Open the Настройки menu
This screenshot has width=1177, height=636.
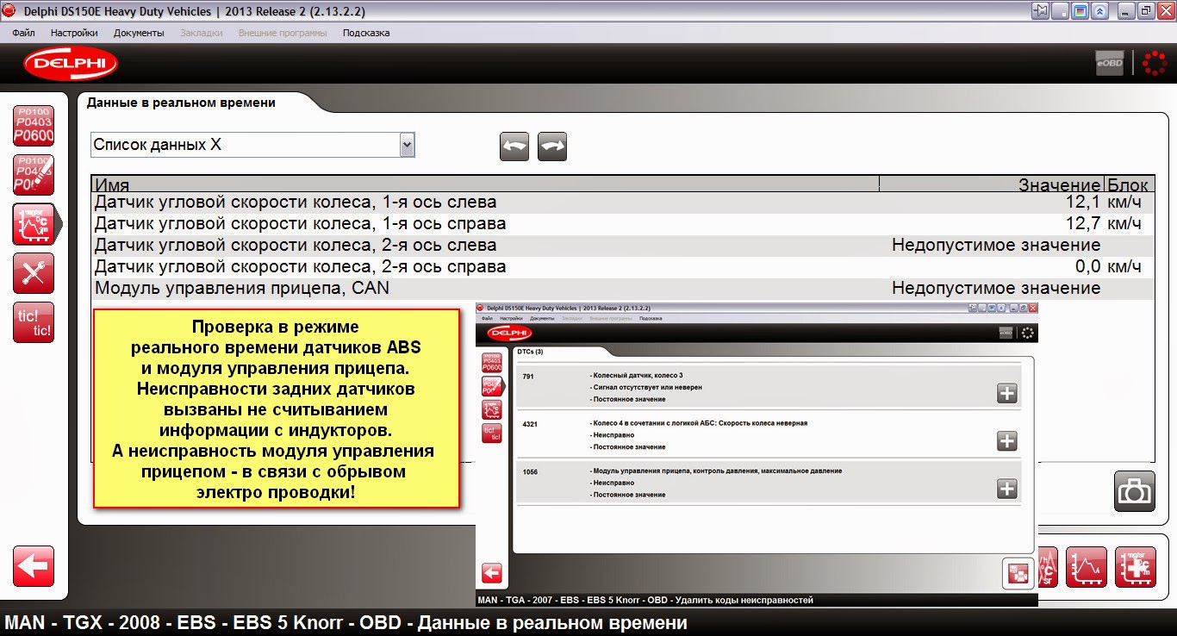(74, 33)
